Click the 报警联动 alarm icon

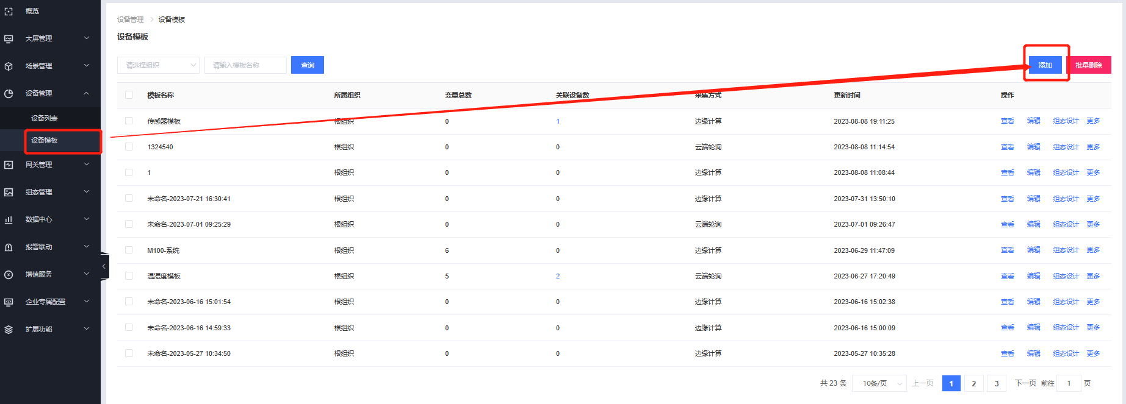[x=9, y=247]
